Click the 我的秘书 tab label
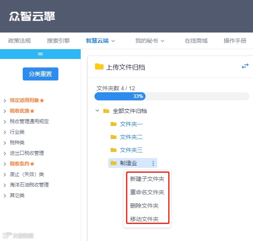The height and width of the screenshot is (241, 253). pyautogui.click(x=146, y=41)
